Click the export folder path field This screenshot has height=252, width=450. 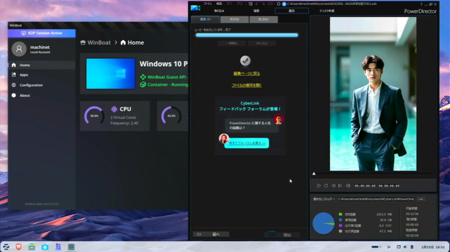pyautogui.click(x=375, y=199)
